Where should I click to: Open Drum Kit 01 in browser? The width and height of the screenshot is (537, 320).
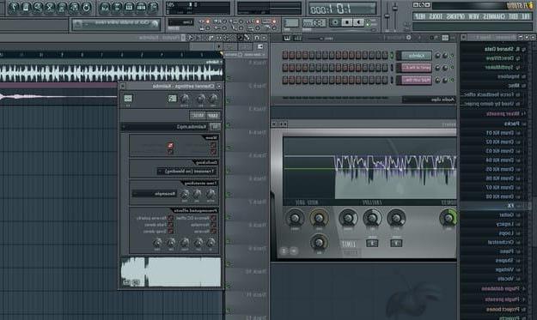click(500, 133)
